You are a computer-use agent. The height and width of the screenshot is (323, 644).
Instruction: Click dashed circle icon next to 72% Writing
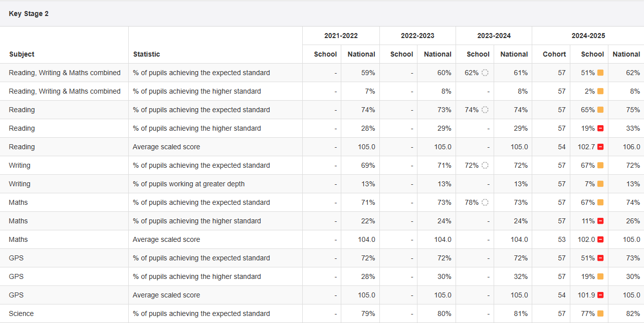485,165
